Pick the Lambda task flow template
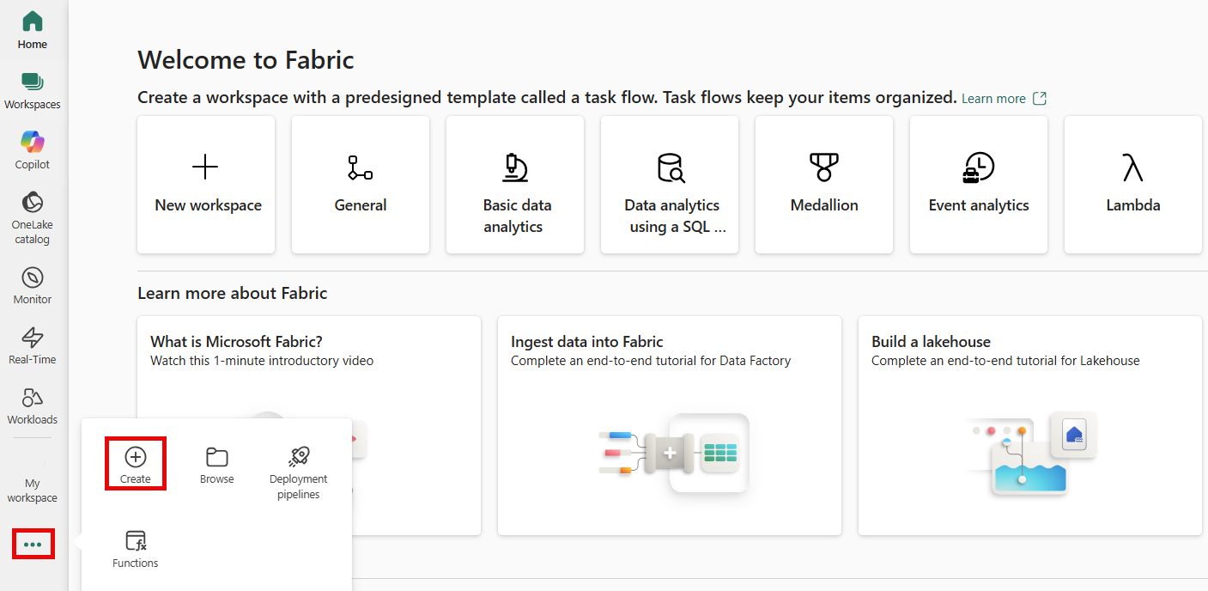Screen dimensions: 1208x591 (x=1132, y=185)
